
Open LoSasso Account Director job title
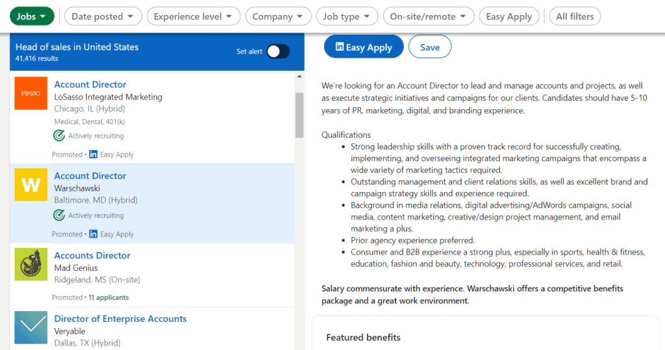(90, 84)
